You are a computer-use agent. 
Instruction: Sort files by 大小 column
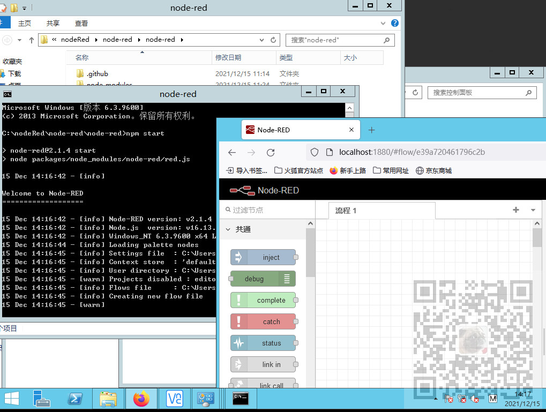[x=362, y=57]
